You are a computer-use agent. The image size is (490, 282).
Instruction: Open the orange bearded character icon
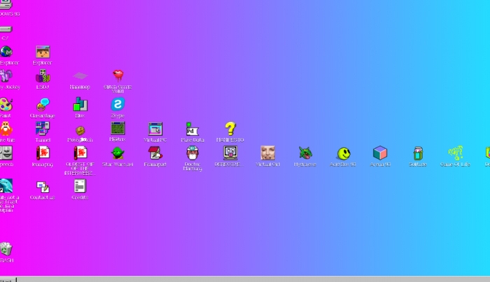tap(6, 128)
